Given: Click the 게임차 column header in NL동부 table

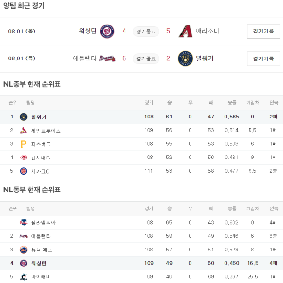Looking at the screenshot, I should pyautogui.click(x=252, y=208).
